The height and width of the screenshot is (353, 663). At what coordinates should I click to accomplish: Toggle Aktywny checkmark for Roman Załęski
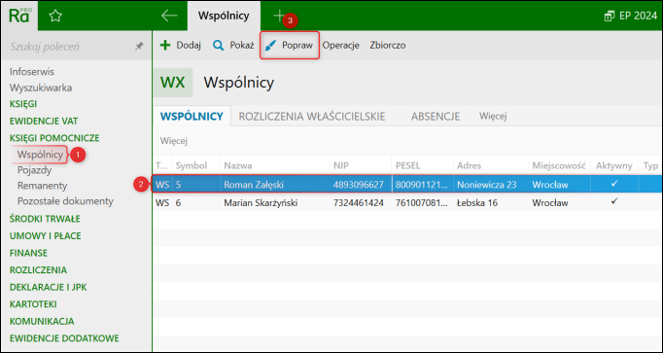[614, 184]
